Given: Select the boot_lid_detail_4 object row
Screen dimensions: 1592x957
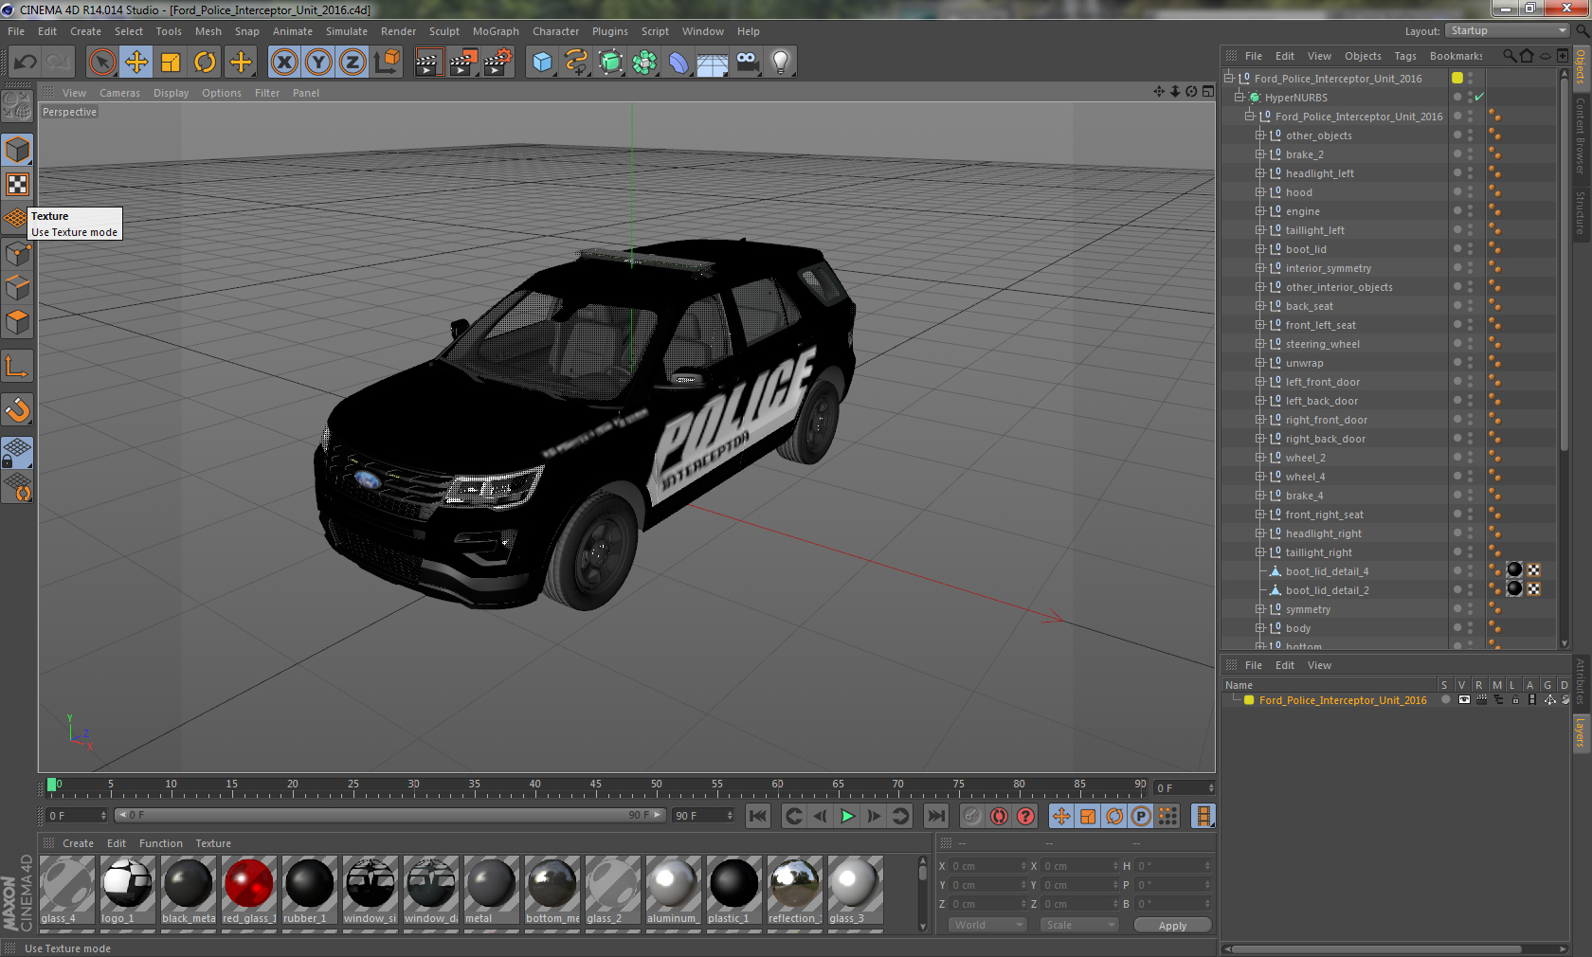Looking at the screenshot, I should tap(1327, 571).
